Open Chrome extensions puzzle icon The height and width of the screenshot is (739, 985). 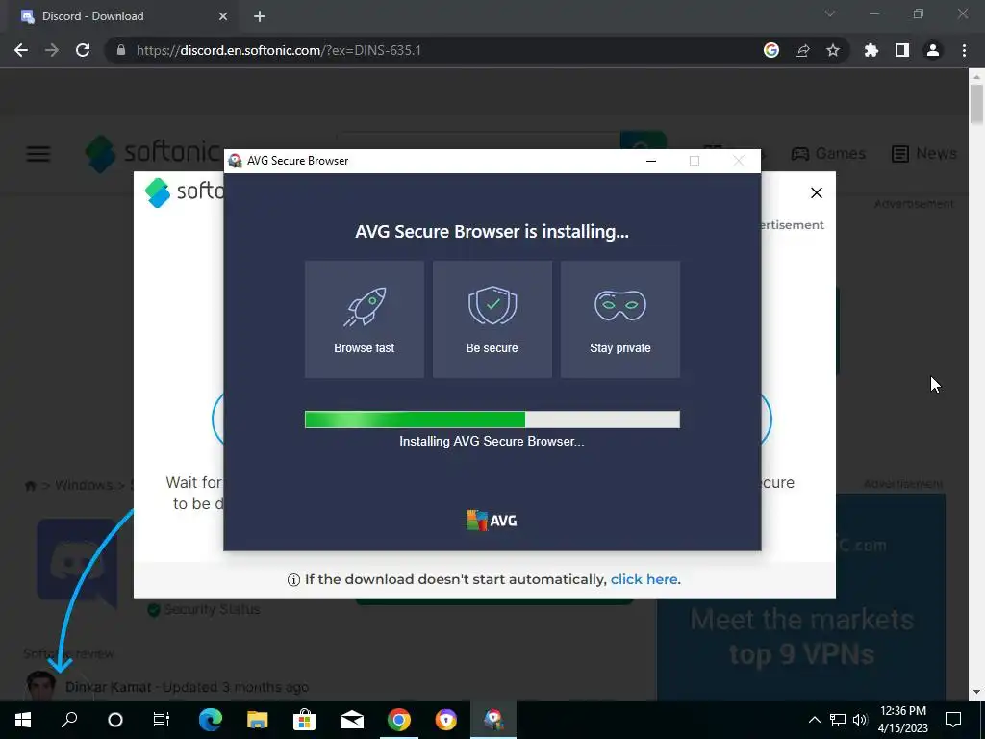pos(871,50)
